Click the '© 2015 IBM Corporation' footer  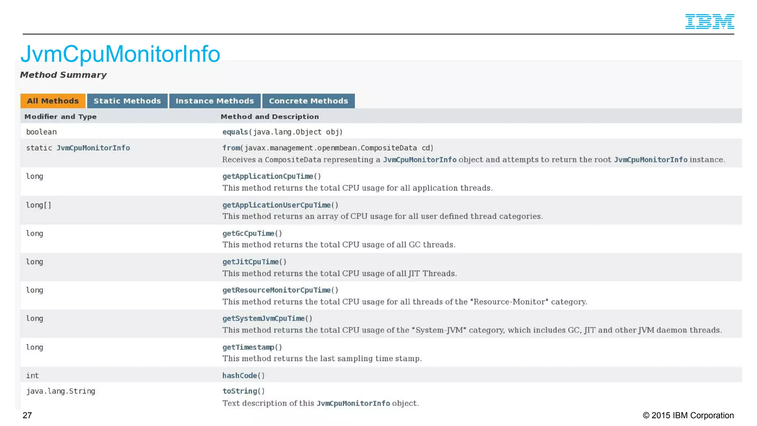[x=688, y=416]
